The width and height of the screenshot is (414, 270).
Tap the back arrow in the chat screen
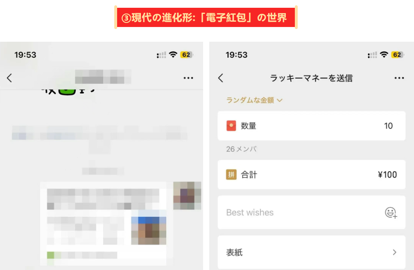point(9,78)
